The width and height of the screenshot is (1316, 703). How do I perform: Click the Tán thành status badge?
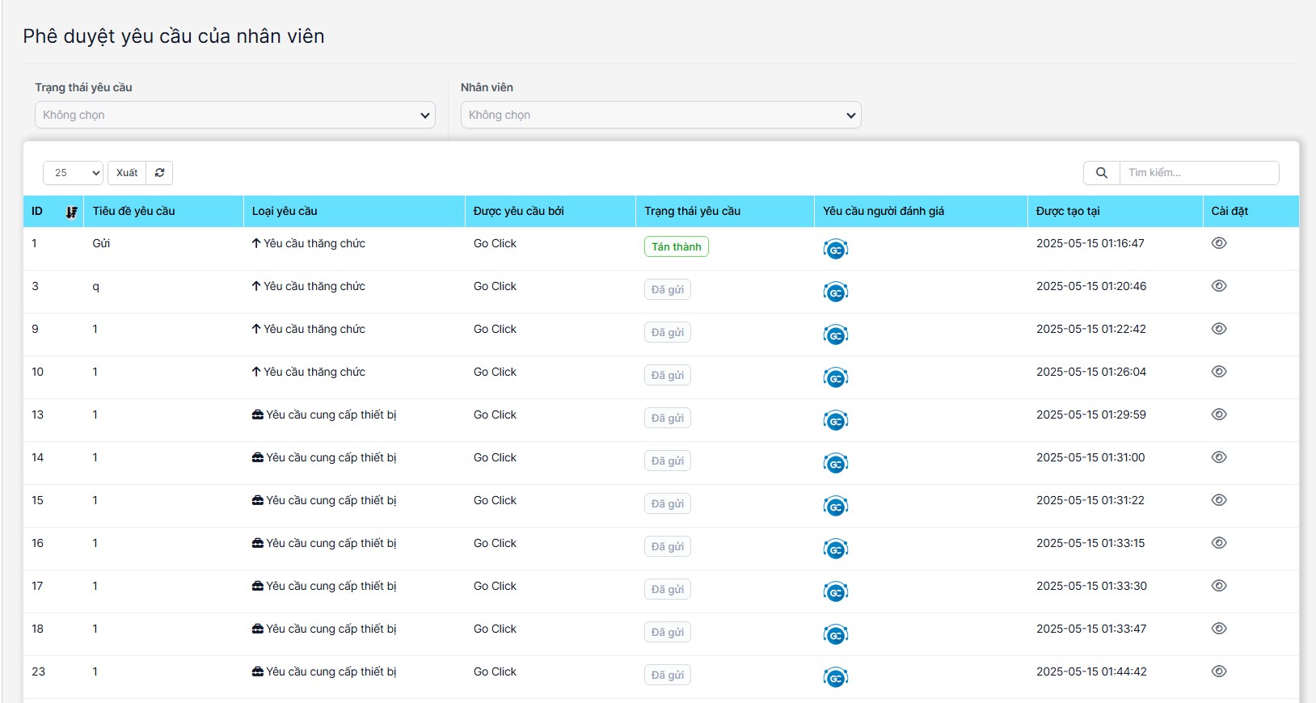676,247
